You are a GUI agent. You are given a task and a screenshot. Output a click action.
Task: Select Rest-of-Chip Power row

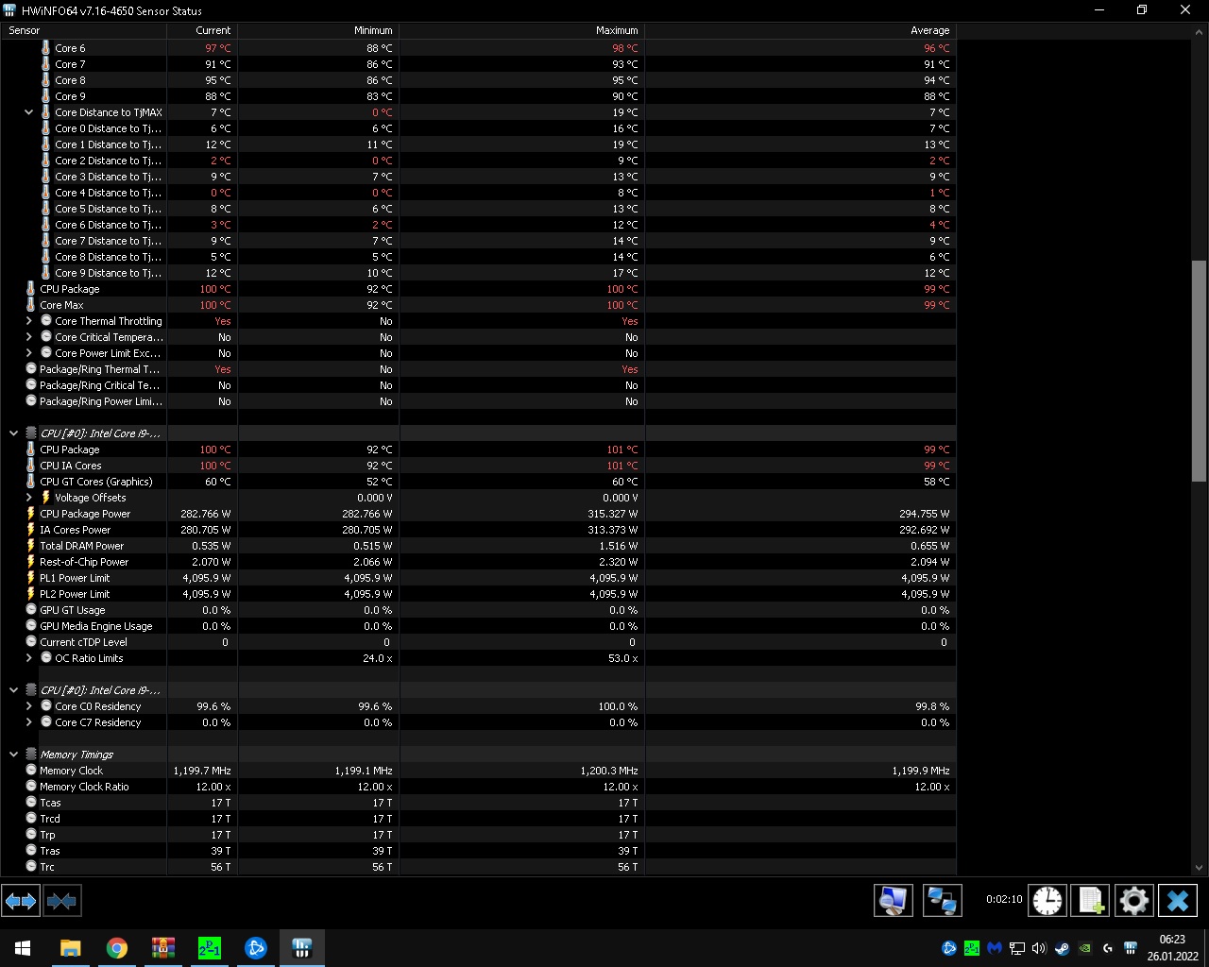(x=478, y=562)
